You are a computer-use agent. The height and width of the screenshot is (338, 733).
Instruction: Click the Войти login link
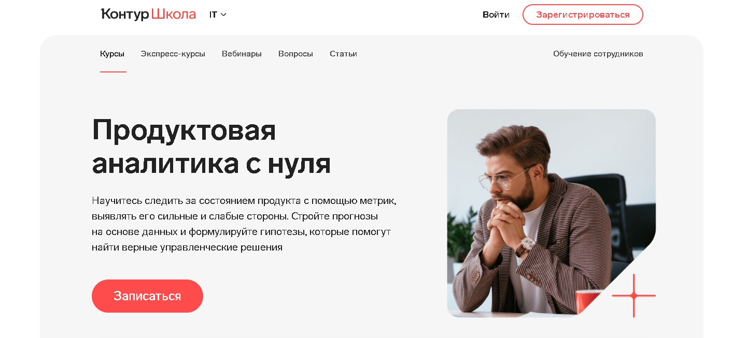[x=496, y=14]
